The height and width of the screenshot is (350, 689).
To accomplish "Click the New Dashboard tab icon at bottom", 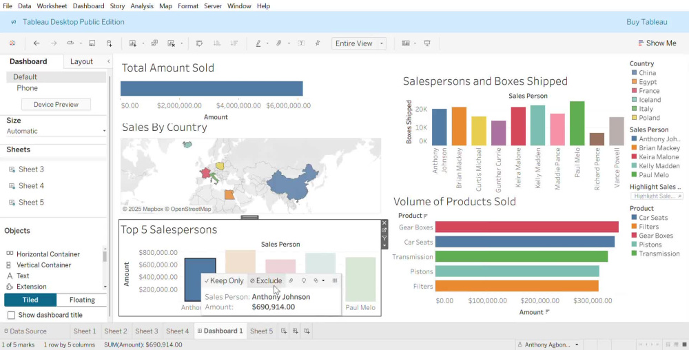I will pos(296,331).
